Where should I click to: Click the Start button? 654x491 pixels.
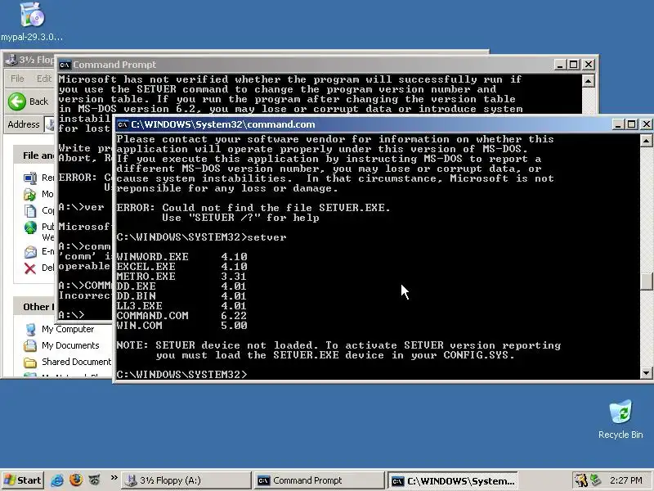pos(23,480)
